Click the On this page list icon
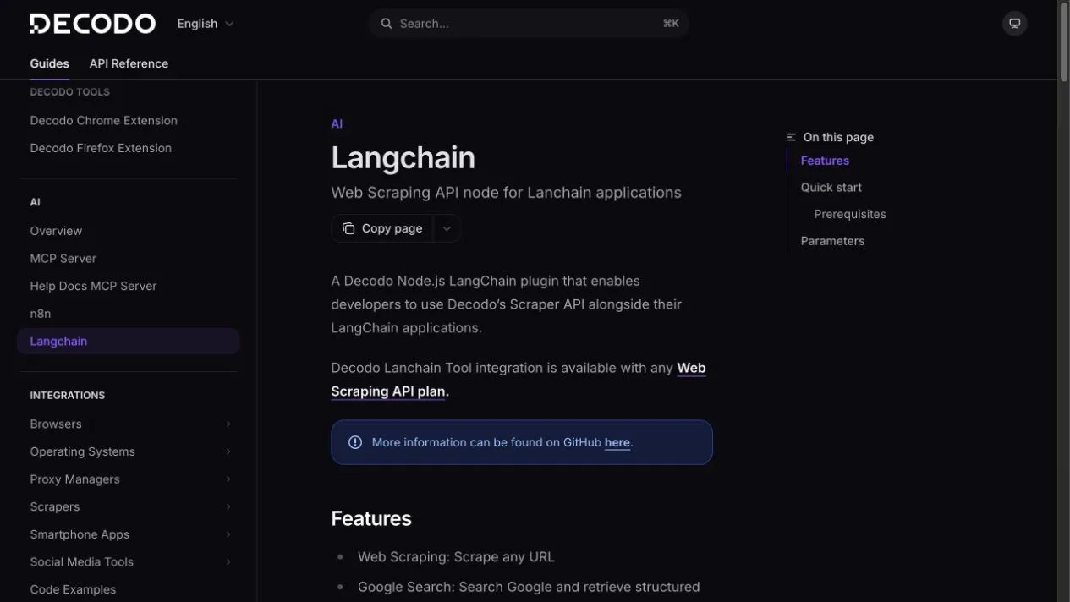The image size is (1070, 602). (x=792, y=137)
